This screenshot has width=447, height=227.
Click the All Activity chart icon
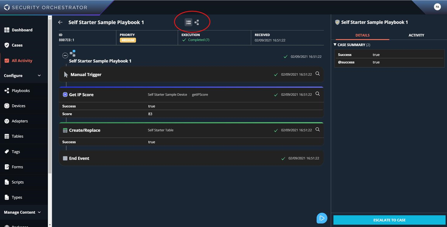pyautogui.click(x=7, y=61)
